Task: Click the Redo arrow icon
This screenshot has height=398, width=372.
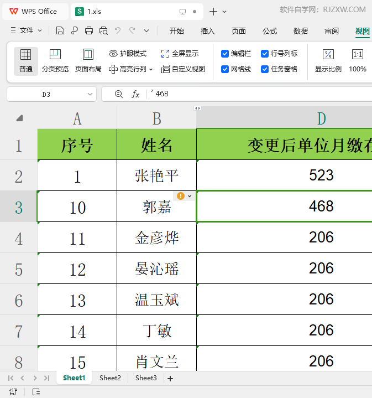Action: pos(132,31)
